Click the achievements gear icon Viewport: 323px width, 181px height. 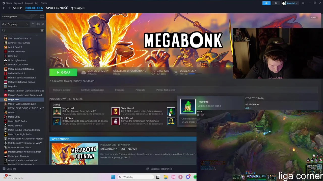point(176,72)
